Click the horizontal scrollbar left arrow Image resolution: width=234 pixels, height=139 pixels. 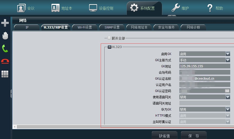[x=15, y=127]
